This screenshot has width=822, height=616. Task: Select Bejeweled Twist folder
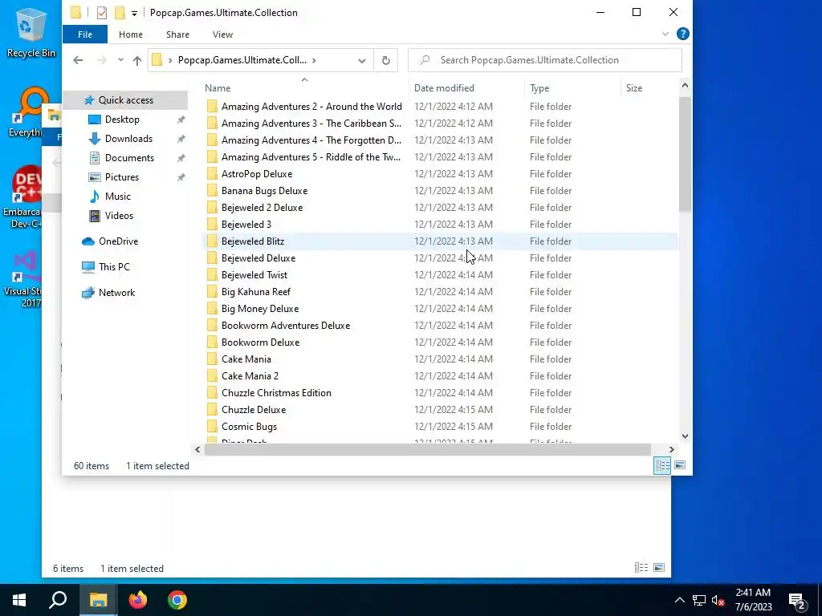(441, 275)
